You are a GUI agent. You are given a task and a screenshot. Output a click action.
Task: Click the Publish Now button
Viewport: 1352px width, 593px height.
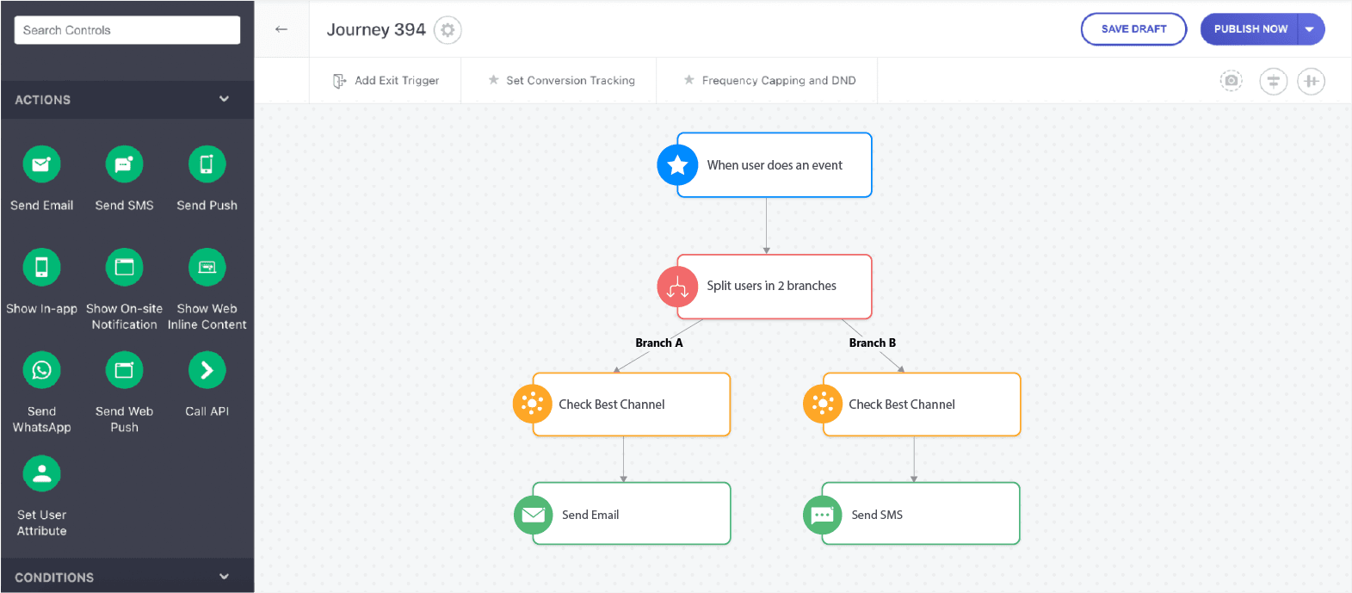tap(1250, 29)
